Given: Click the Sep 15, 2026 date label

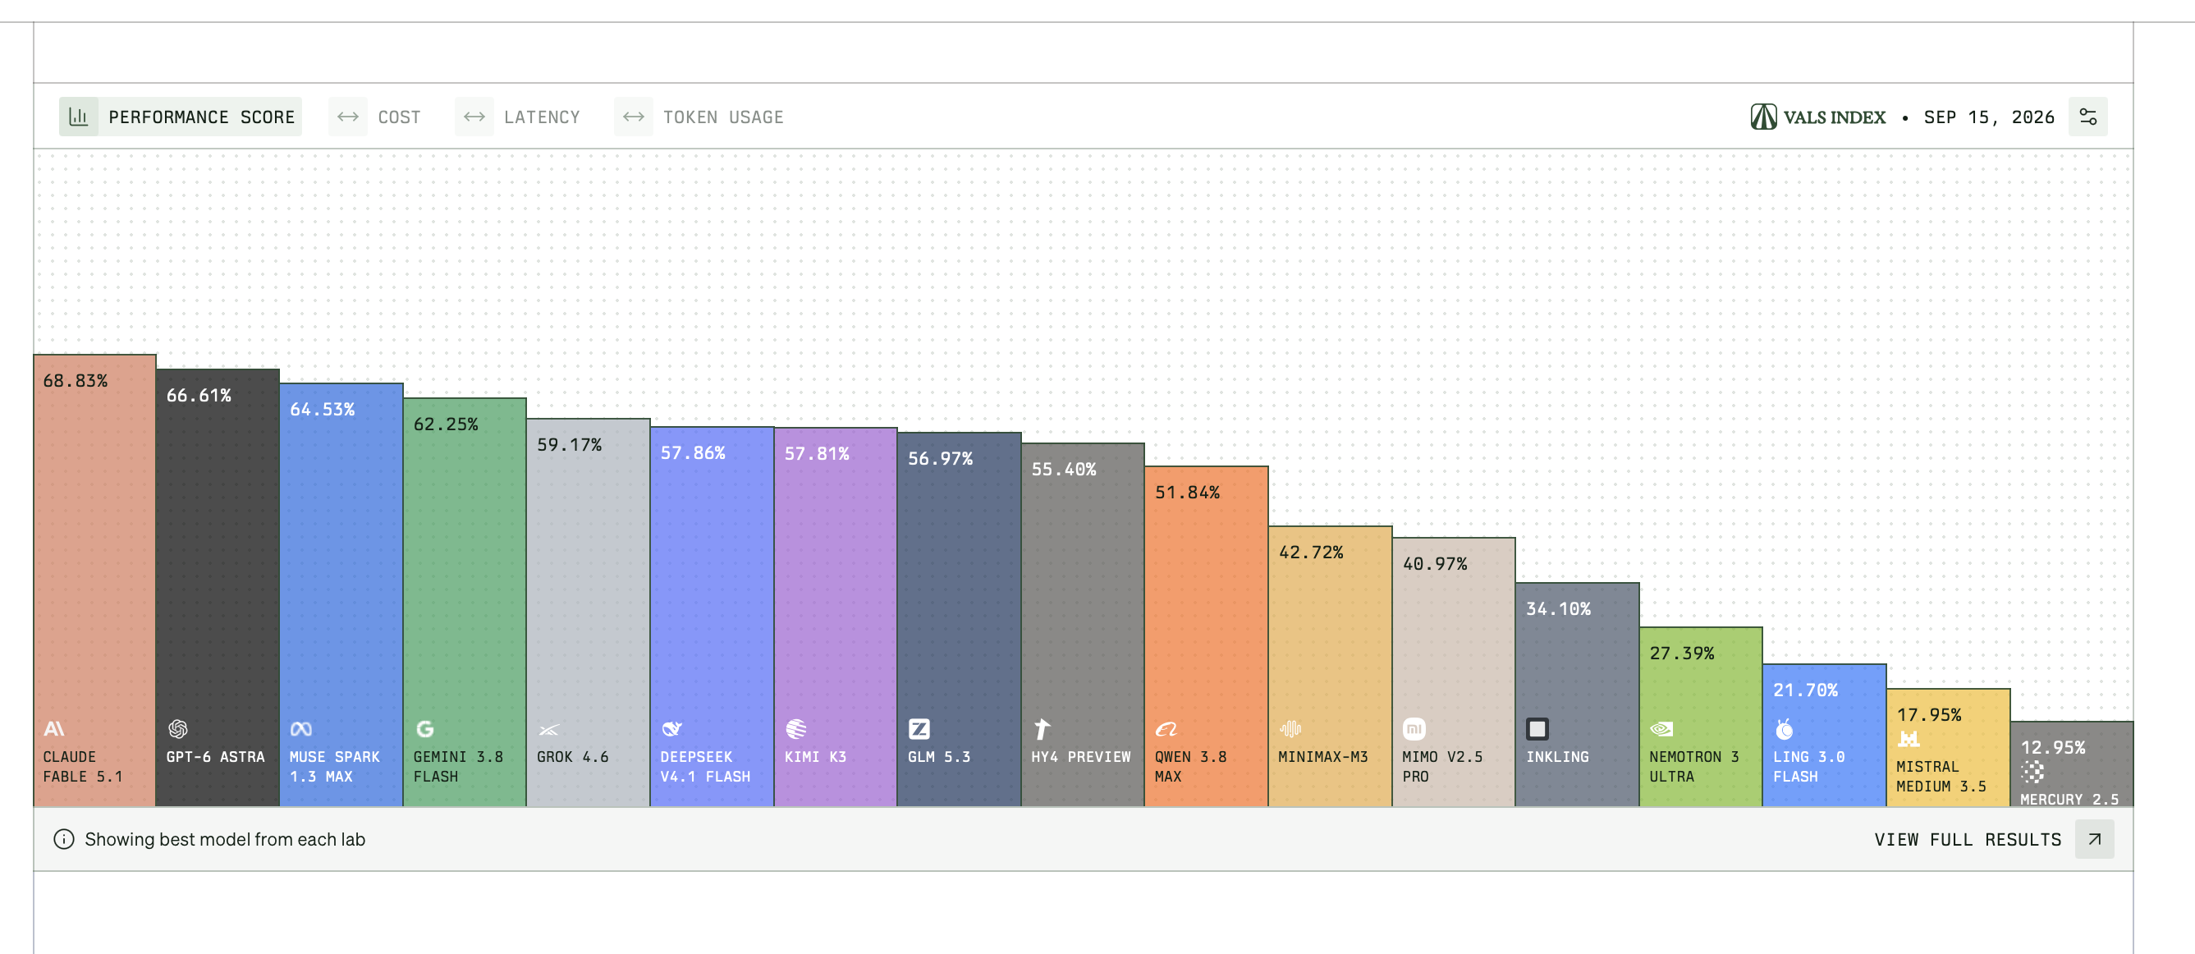Looking at the screenshot, I should [x=1989, y=117].
